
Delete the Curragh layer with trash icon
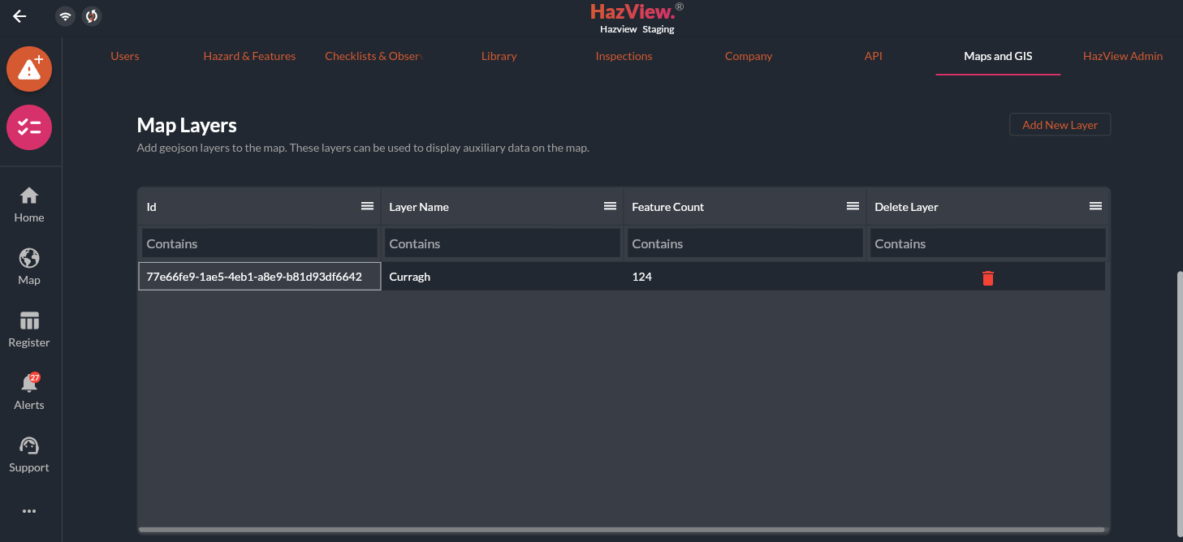987,277
